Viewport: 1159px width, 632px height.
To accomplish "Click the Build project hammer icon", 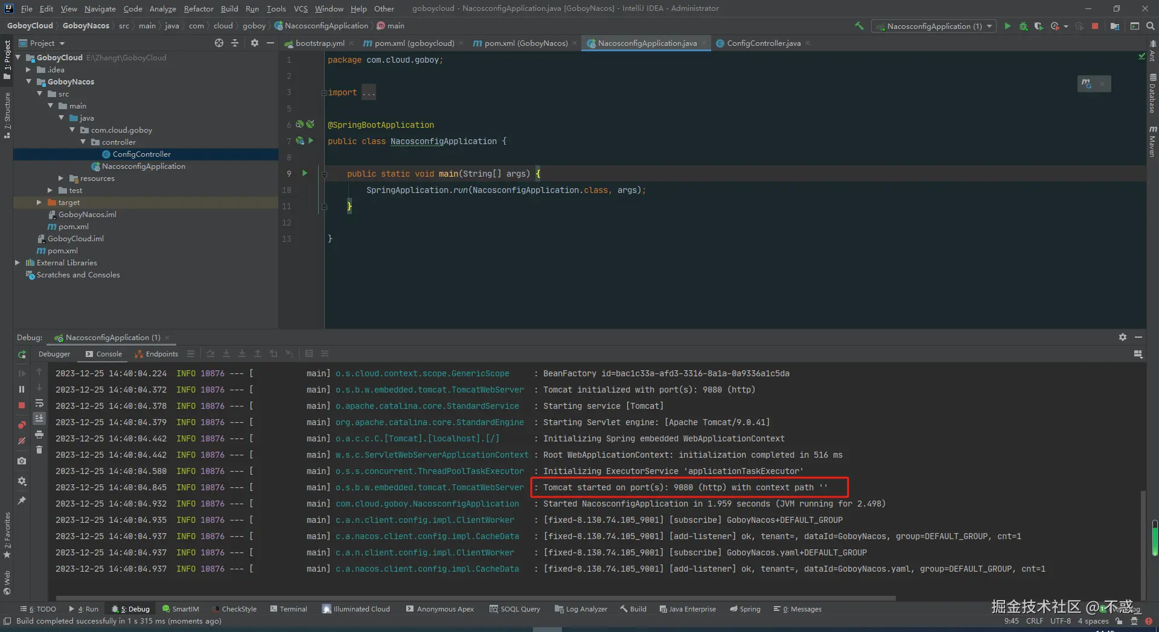I will [859, 26].
